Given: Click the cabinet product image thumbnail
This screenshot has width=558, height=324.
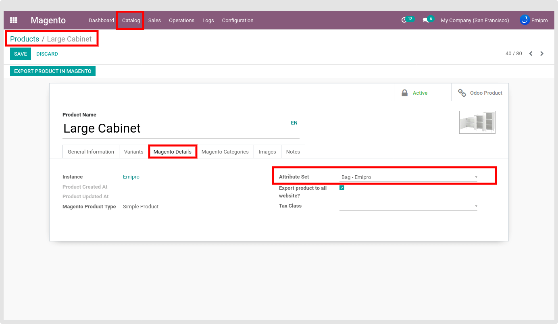Looking at the screenshot, I should 477,122.
